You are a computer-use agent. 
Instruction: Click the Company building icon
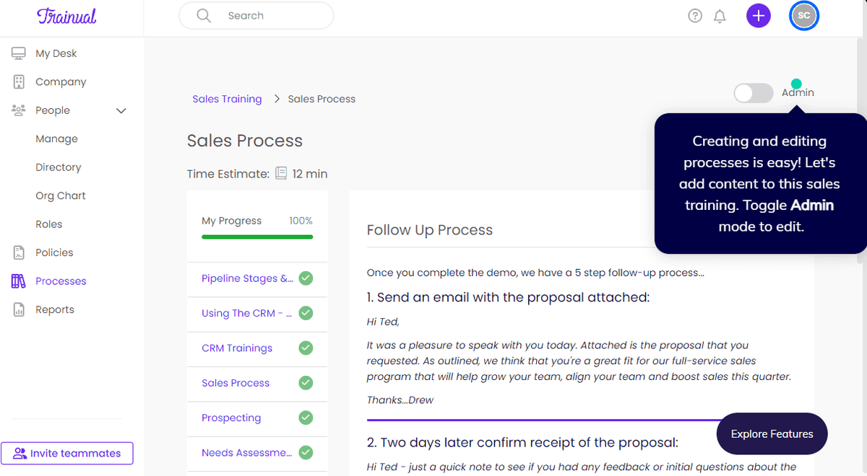pos(19,81)
